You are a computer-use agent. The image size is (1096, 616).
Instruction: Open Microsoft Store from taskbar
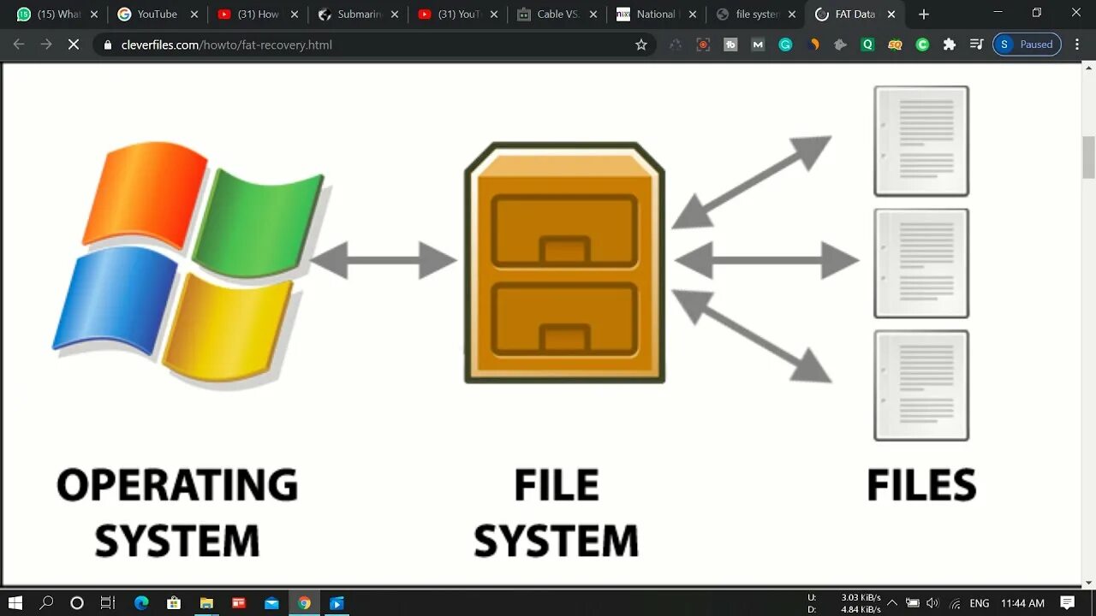point(174,603)
